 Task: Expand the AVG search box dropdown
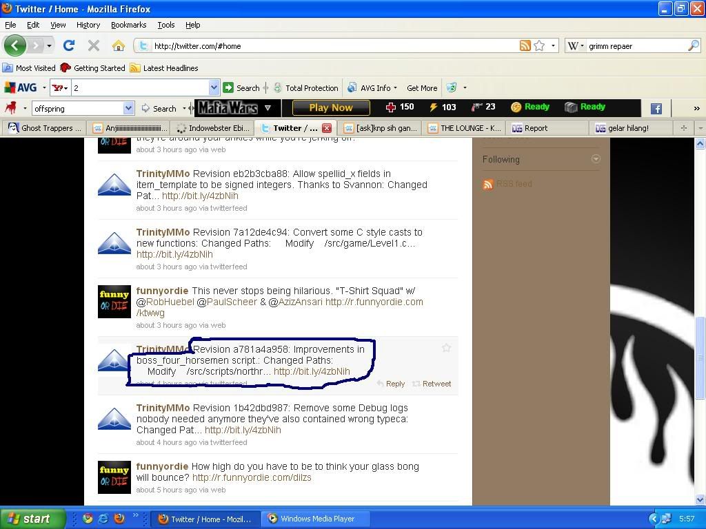point(214,87)
